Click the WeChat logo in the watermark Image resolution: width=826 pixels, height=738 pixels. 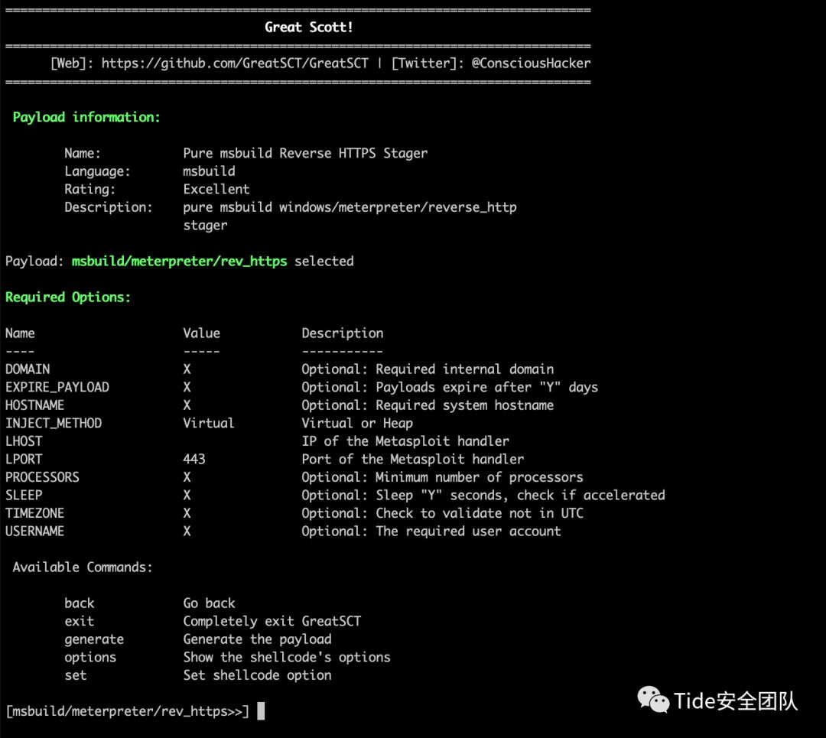(x=653, y=699)
